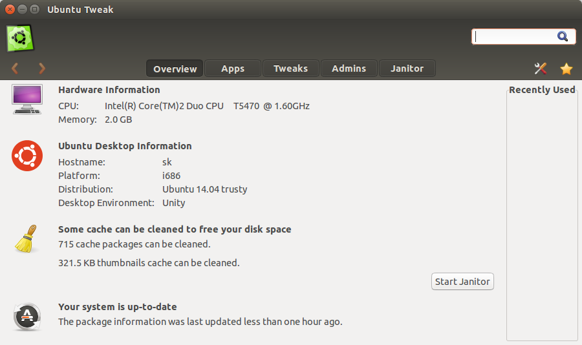582x345 pixels.
Task: Click the Start Janitor button
Action: [462, 282]
